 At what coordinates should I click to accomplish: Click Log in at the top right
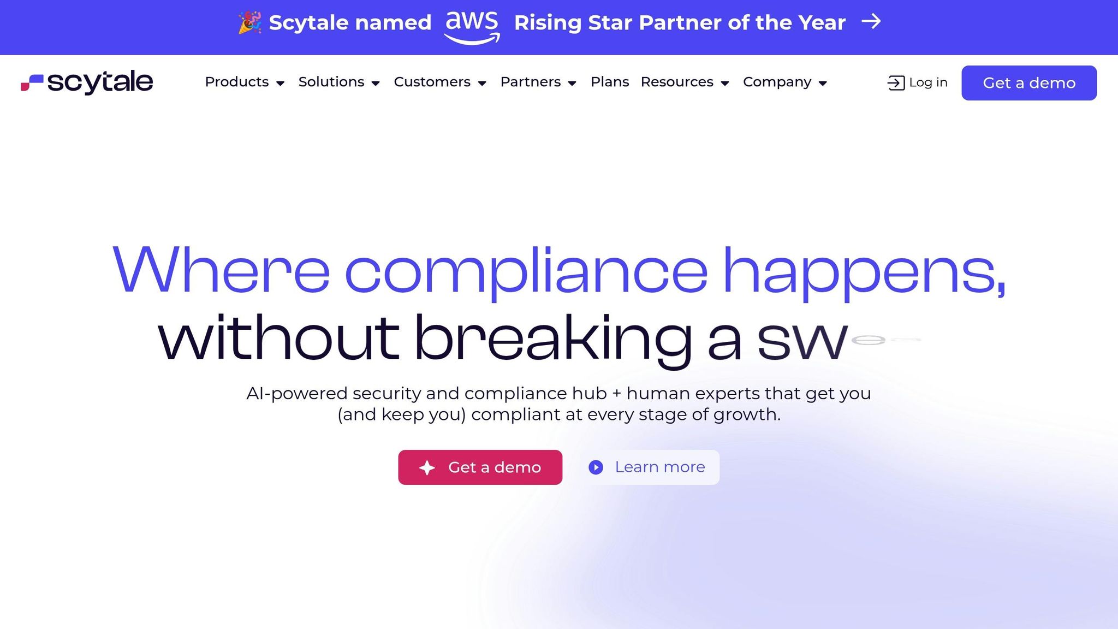pos(927,82)
